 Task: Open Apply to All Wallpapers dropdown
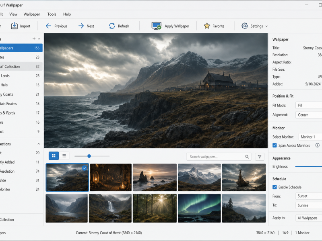[x=309, y=218]
